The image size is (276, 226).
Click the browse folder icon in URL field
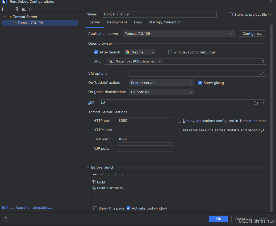262,61
